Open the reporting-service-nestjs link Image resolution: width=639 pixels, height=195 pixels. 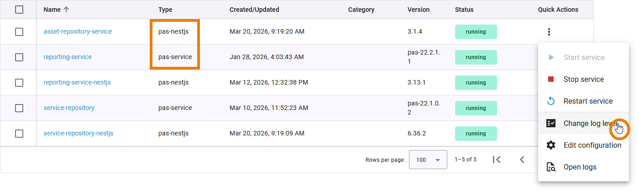tap(77, 83)
